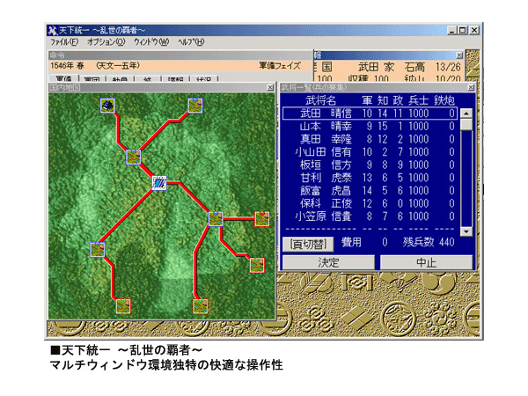Minimize the 天下統一 main window
528x396 pixels.
click(x=452, y=30)
